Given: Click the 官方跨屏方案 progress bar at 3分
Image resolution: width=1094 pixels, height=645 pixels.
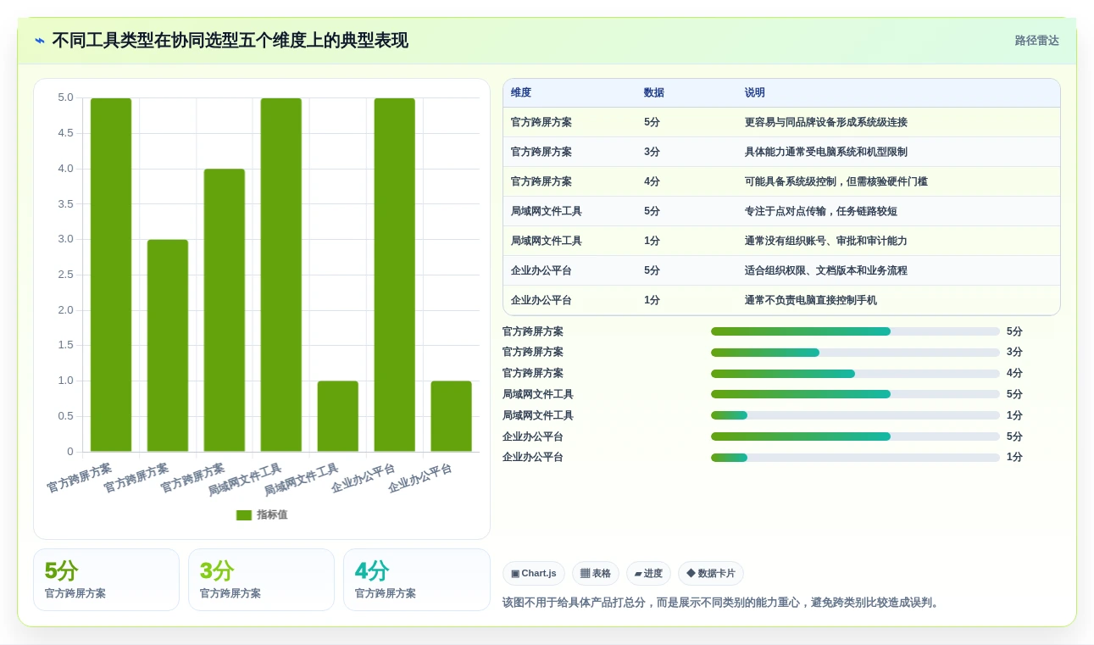Looking at the screenshot, I should coord(855,353).
